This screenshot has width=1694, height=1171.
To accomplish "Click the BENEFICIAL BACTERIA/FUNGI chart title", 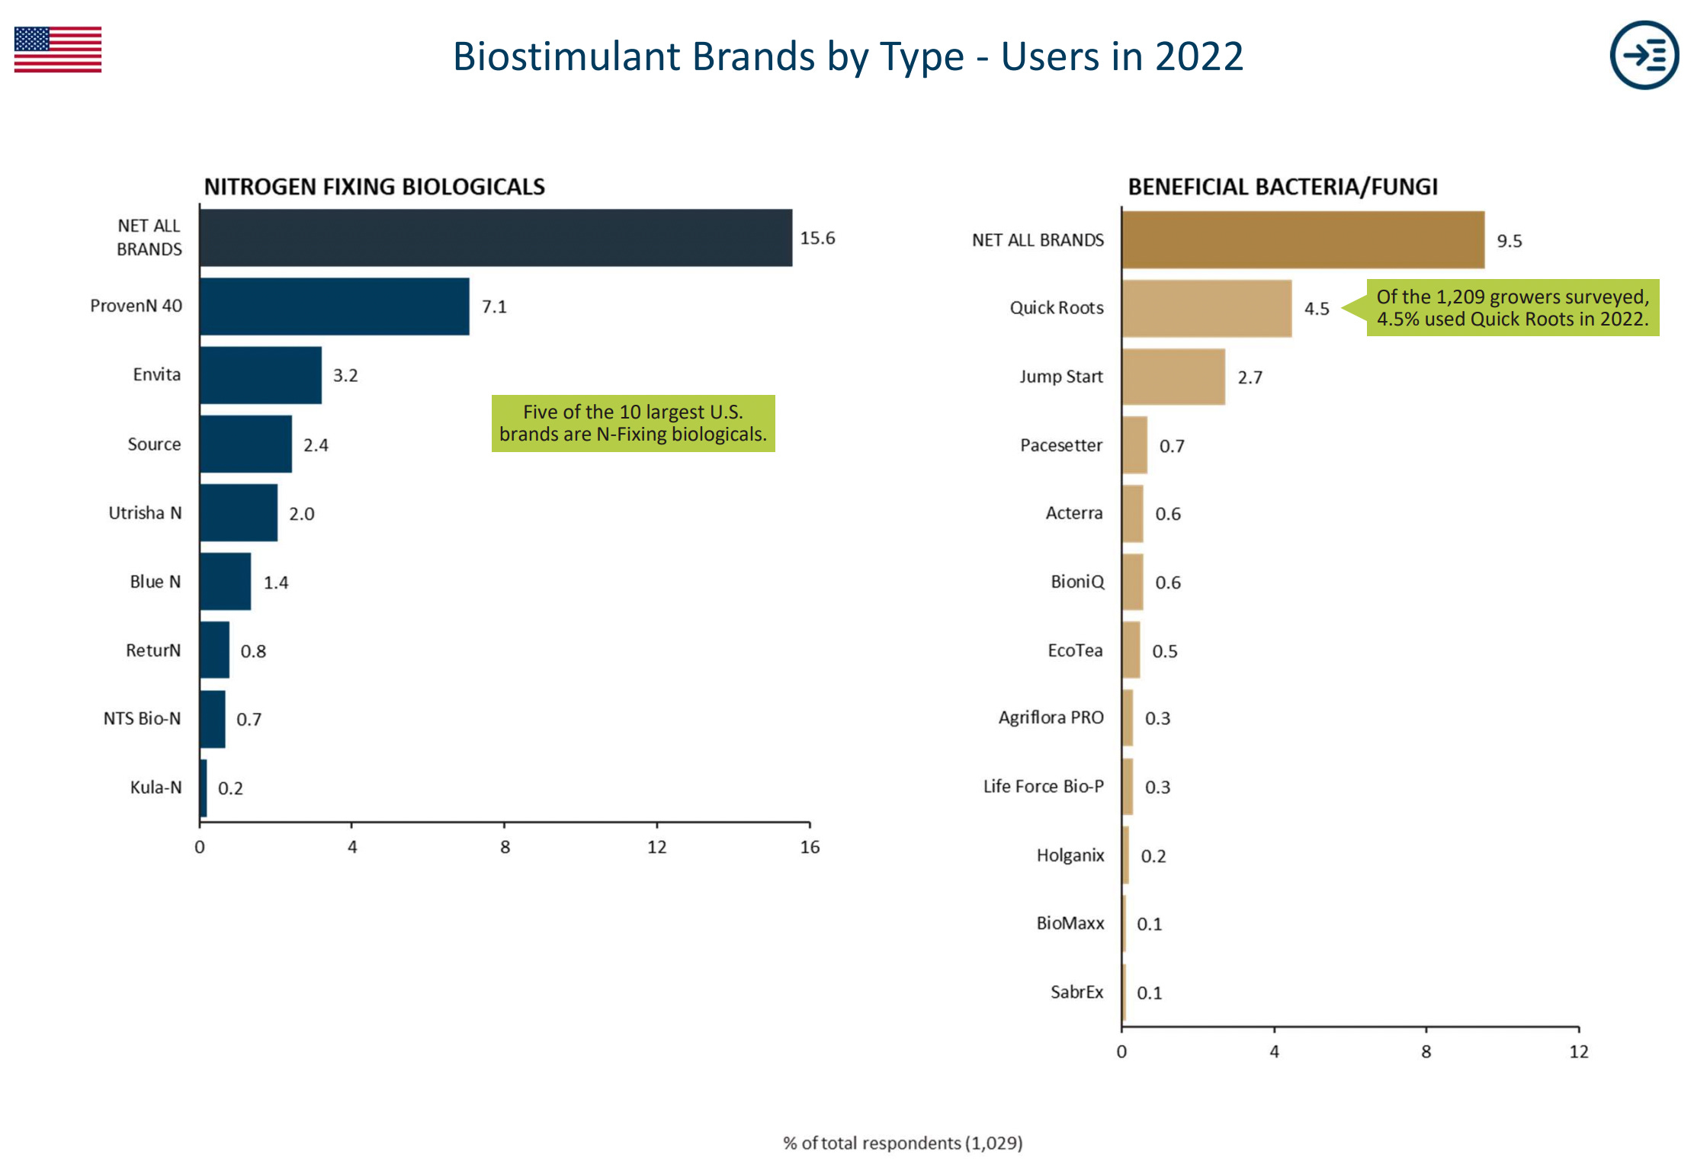I will click(x=1283, y=185).
